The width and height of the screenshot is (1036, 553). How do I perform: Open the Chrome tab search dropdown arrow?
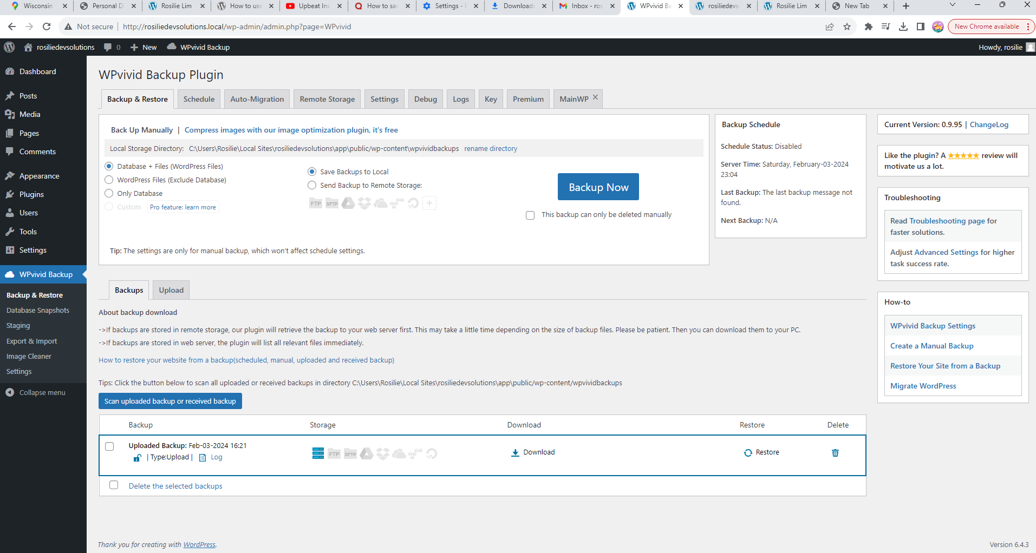[x=953, y=5]
